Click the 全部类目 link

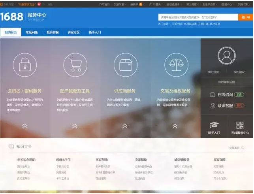(234, 148)
